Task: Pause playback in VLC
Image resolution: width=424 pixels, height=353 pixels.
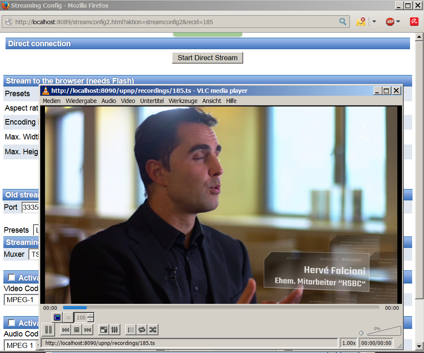Action: 48,329
